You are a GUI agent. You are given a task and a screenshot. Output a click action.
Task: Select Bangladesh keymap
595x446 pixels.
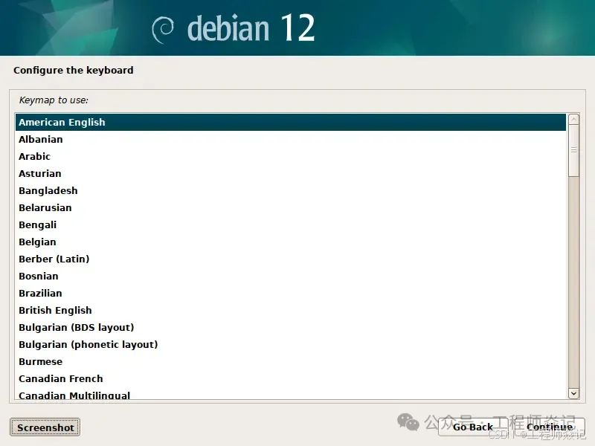click(291, 190)
